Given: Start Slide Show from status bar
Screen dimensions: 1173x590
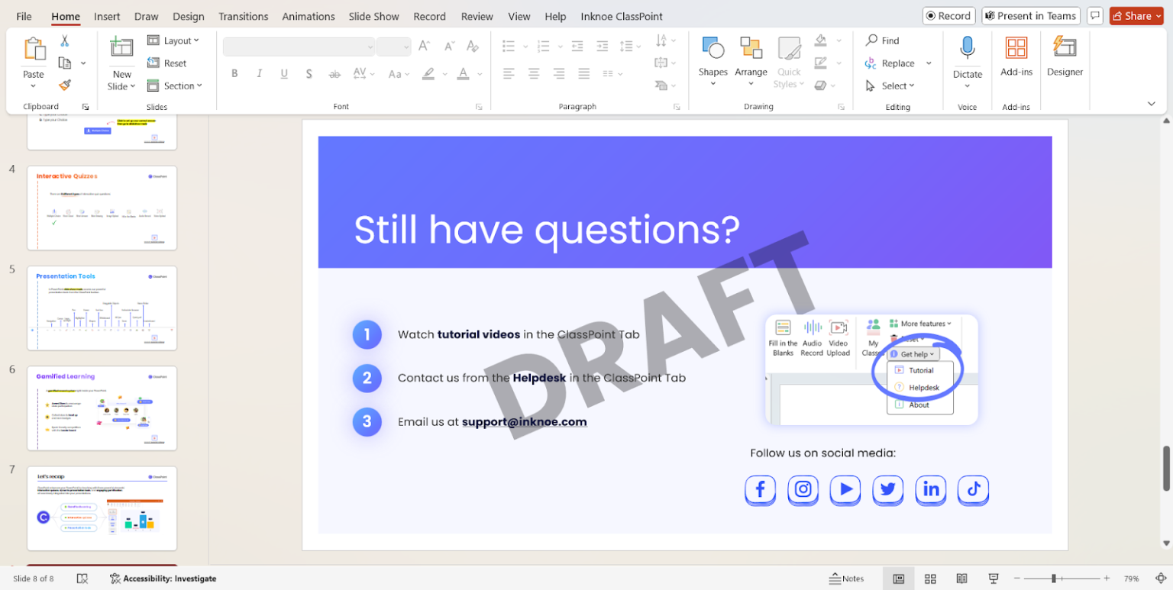Looking at the screenshot, I should click(x=994, y=579).
